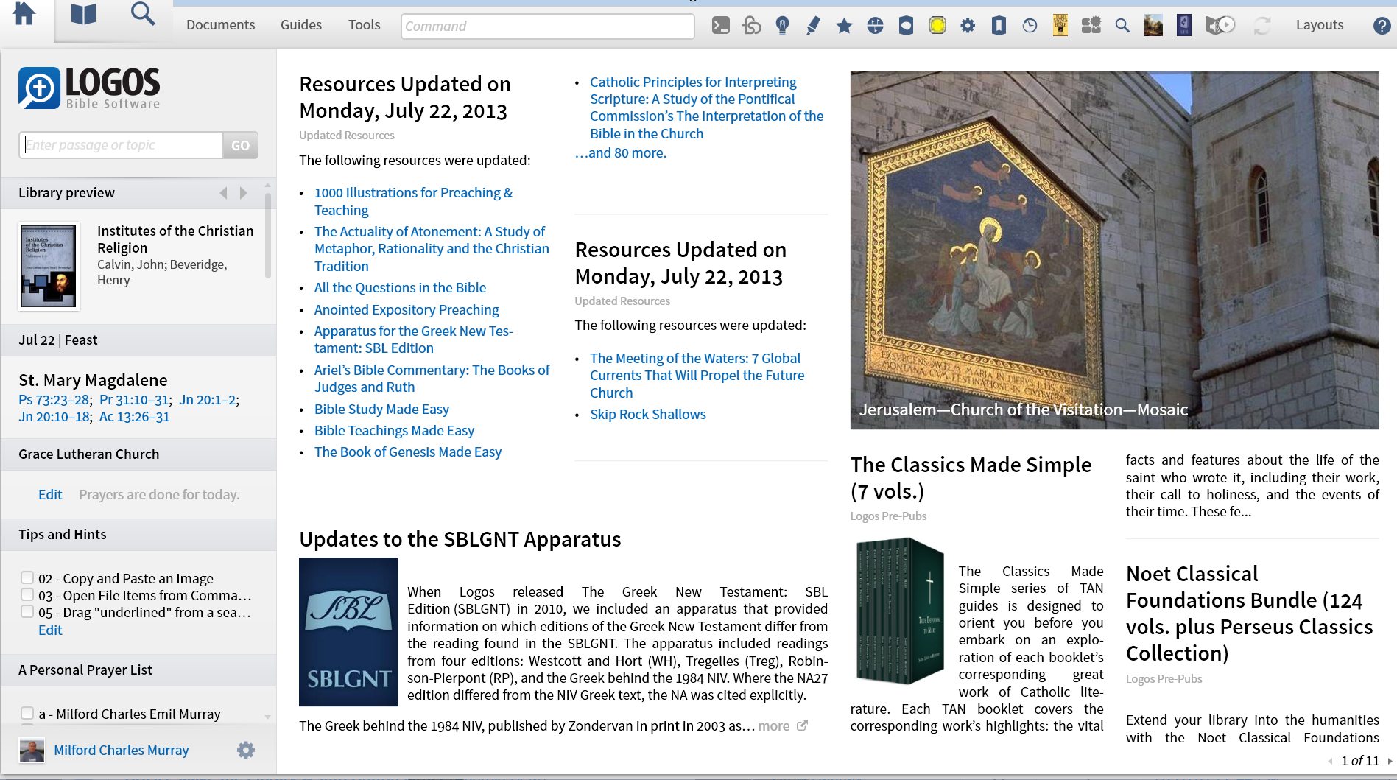This screenshot has height=780, width=1397.
Task: Click the puzzle-gear toolbar icon
Action: coord(1091,26)
